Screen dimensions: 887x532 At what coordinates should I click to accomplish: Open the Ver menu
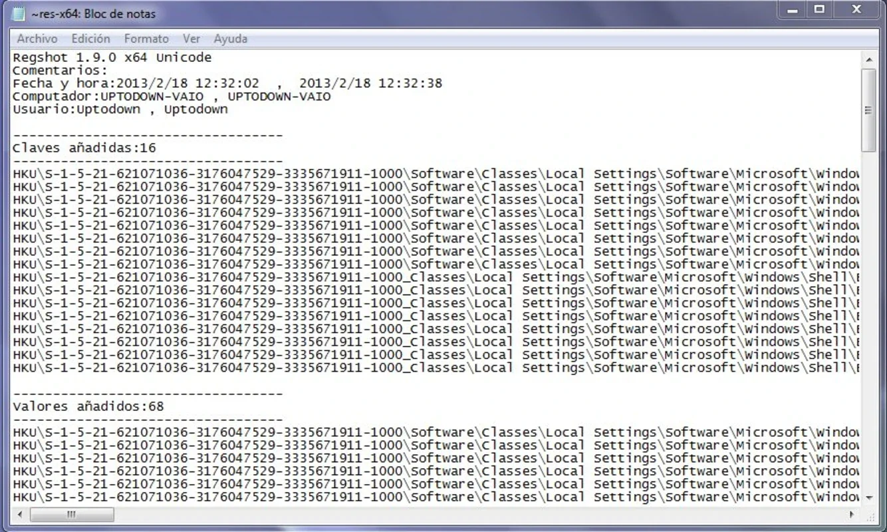191,39
